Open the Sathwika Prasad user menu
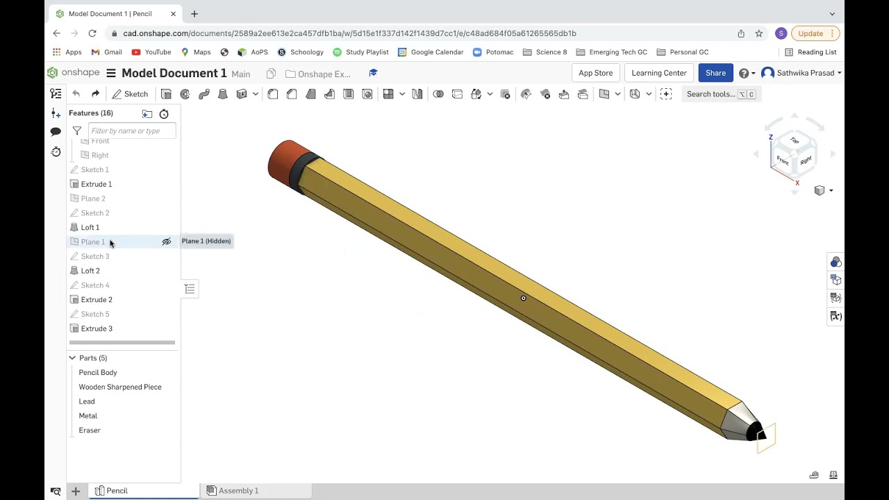889x500 pixels. (801, 73)
